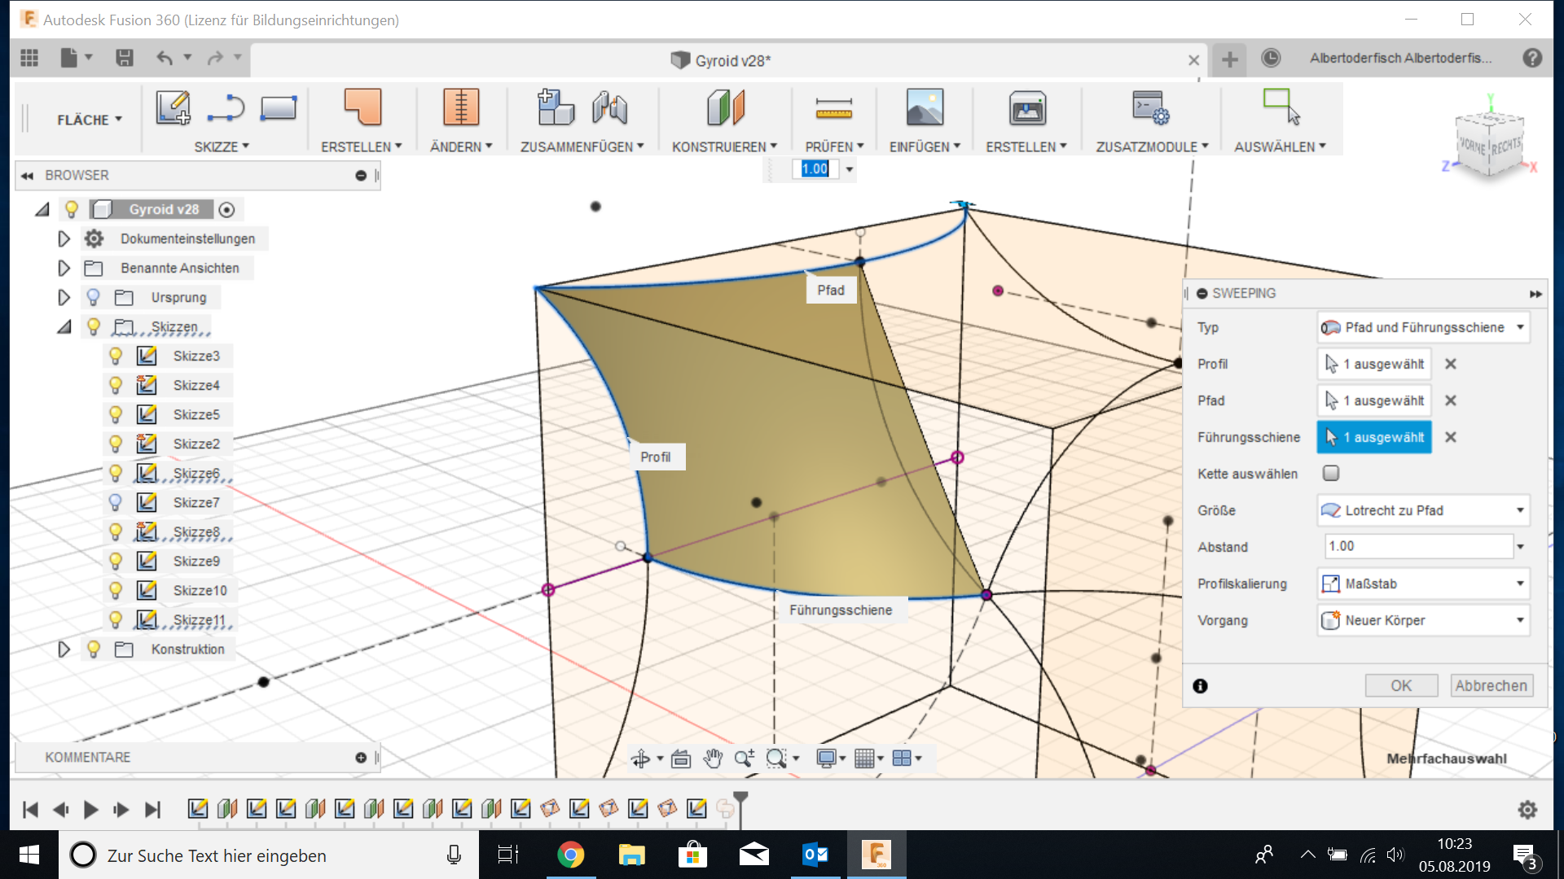Open the Vorgang dropdown set to Neuer Körper
This screenshot has width=1564, height=879.
(1422, 620)
